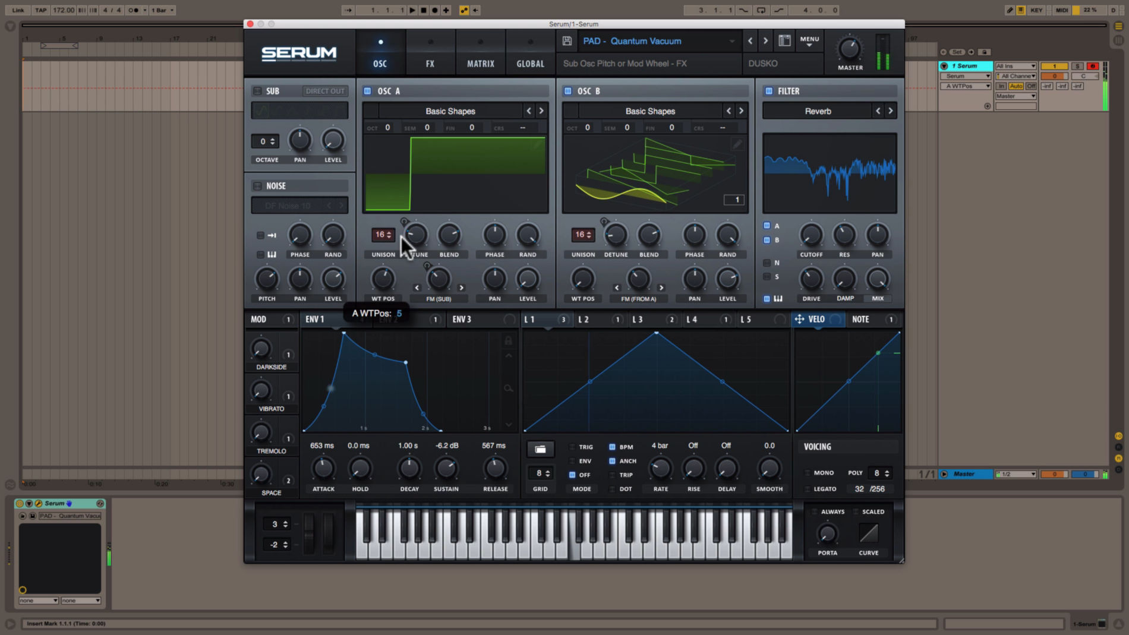1129x635 pixels.
Task: Switch to the GLOBAL tab
Action: click(x=530, y=55)
